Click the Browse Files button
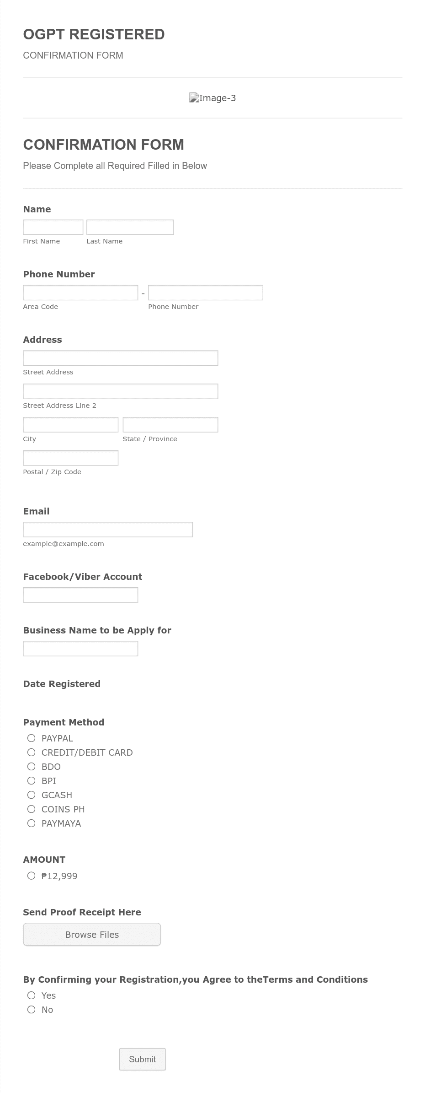 [91, 934]
